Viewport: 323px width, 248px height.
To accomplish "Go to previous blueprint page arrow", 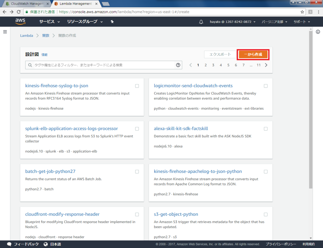I will coord(191,65).
